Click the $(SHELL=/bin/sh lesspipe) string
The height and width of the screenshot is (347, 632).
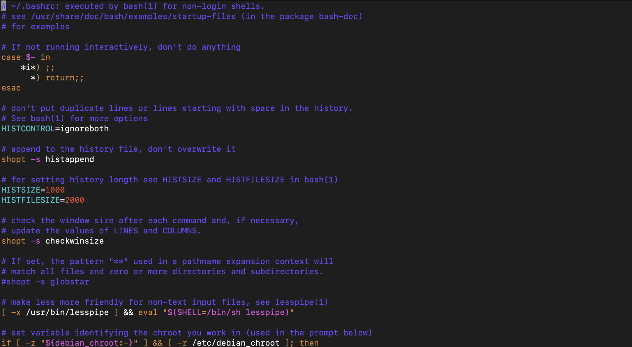(228, 312)
